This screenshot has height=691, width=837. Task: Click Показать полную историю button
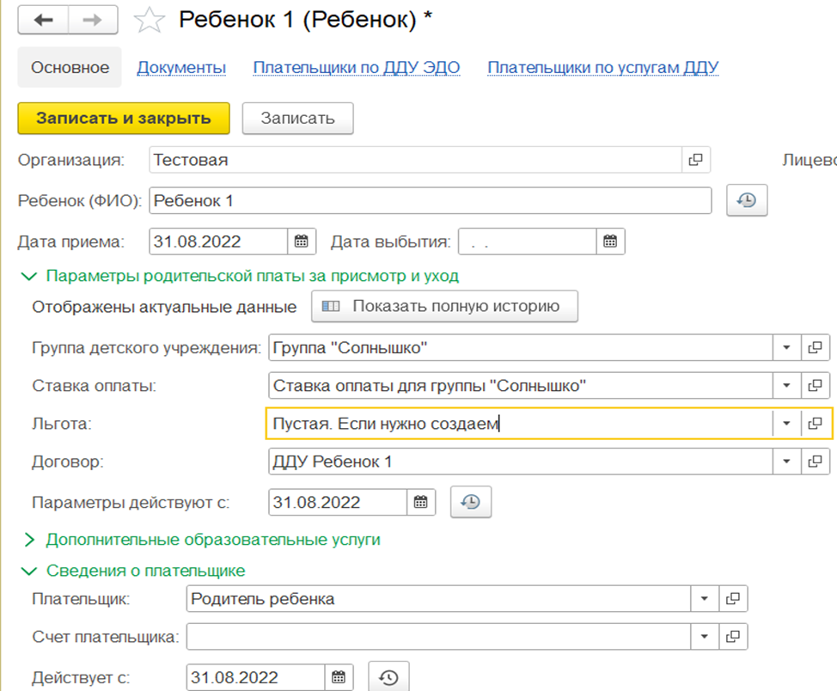(x=444, y=306)
